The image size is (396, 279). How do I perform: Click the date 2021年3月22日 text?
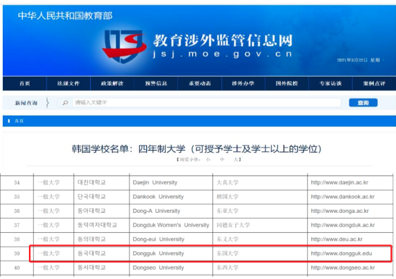tap(352, 60)
